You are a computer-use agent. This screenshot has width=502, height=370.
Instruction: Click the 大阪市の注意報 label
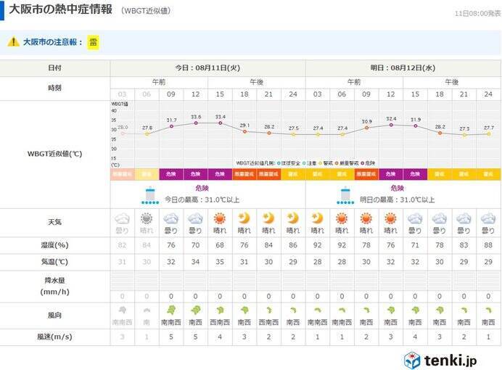pos(52,42)
